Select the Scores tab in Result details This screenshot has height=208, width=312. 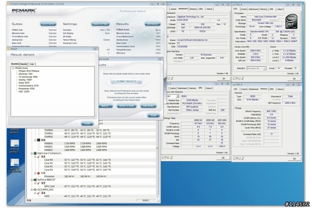[x=15, y=64]
